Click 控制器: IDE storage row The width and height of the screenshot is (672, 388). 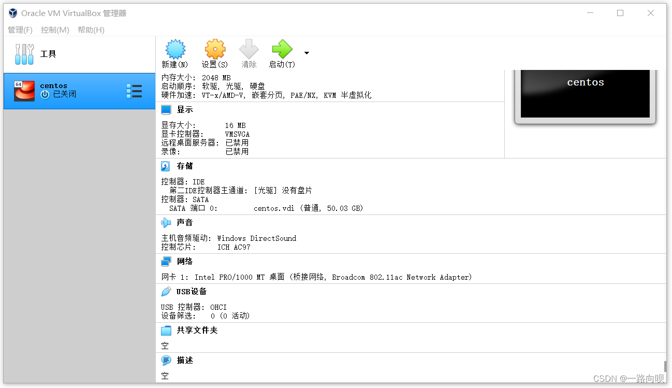(183, 182)
